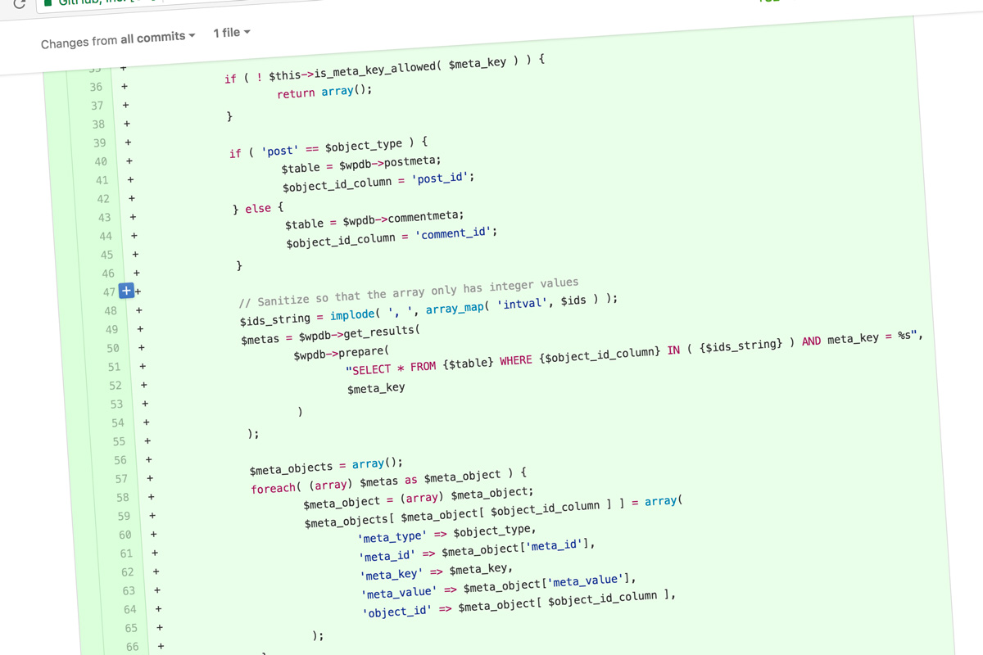
Task: Click the '} else {' line
Action: click(258, 208)
